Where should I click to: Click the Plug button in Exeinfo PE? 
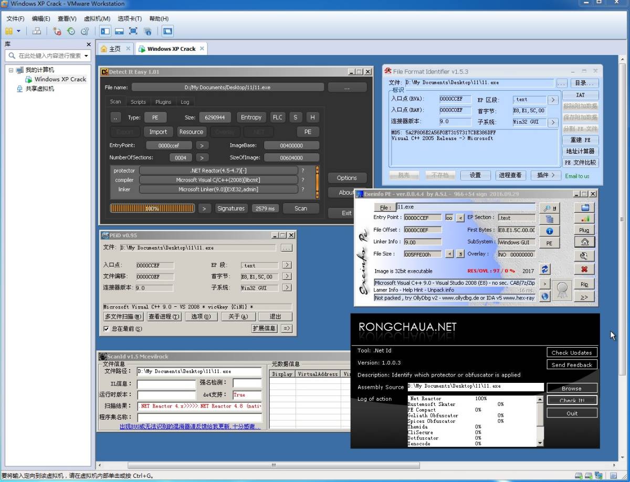coord(584,230)
